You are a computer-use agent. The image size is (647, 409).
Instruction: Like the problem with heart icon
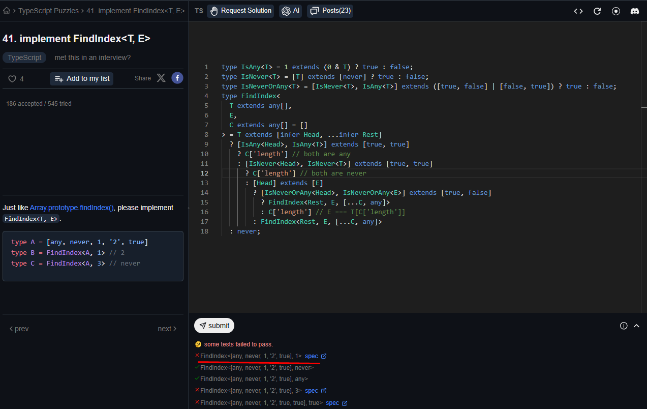pos(13,79)
